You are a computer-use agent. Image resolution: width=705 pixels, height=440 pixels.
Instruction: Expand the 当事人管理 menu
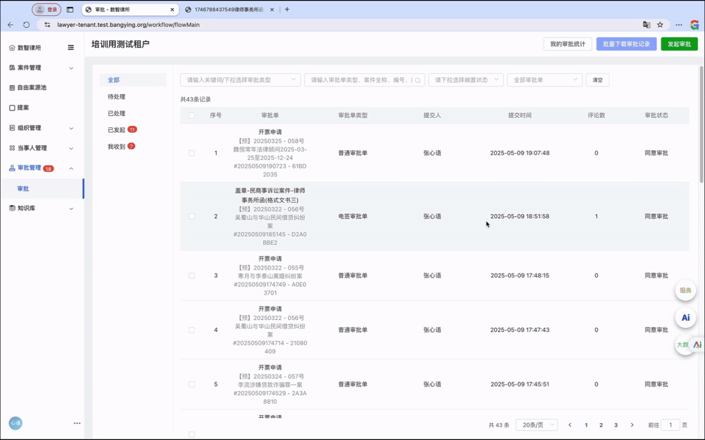pos(71,149)
